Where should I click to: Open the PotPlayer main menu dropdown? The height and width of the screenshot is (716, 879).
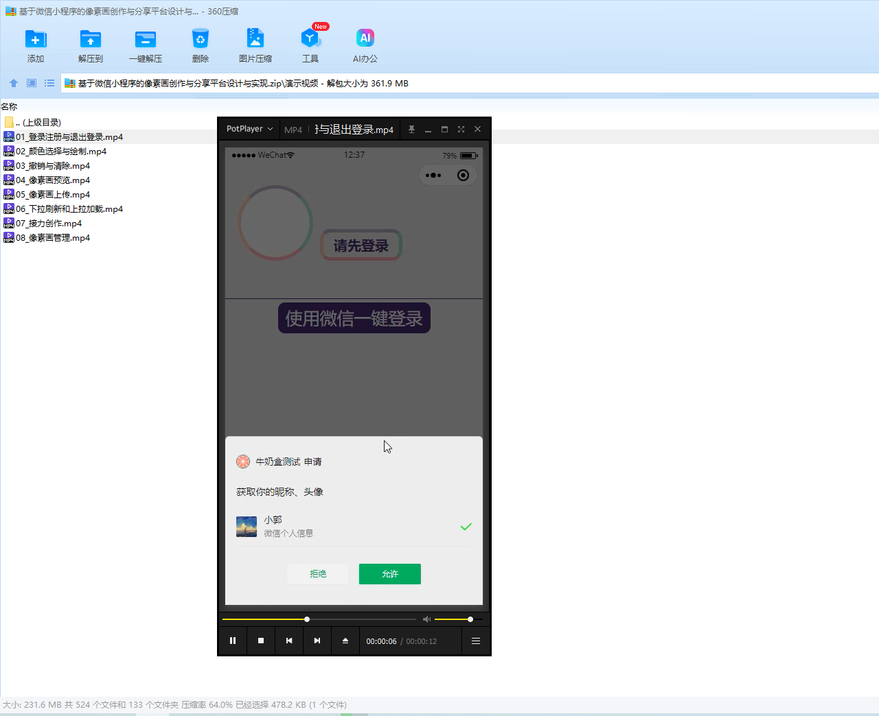pos(249,129)
